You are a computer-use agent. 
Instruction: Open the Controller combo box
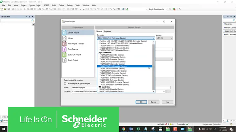point(126,38)
